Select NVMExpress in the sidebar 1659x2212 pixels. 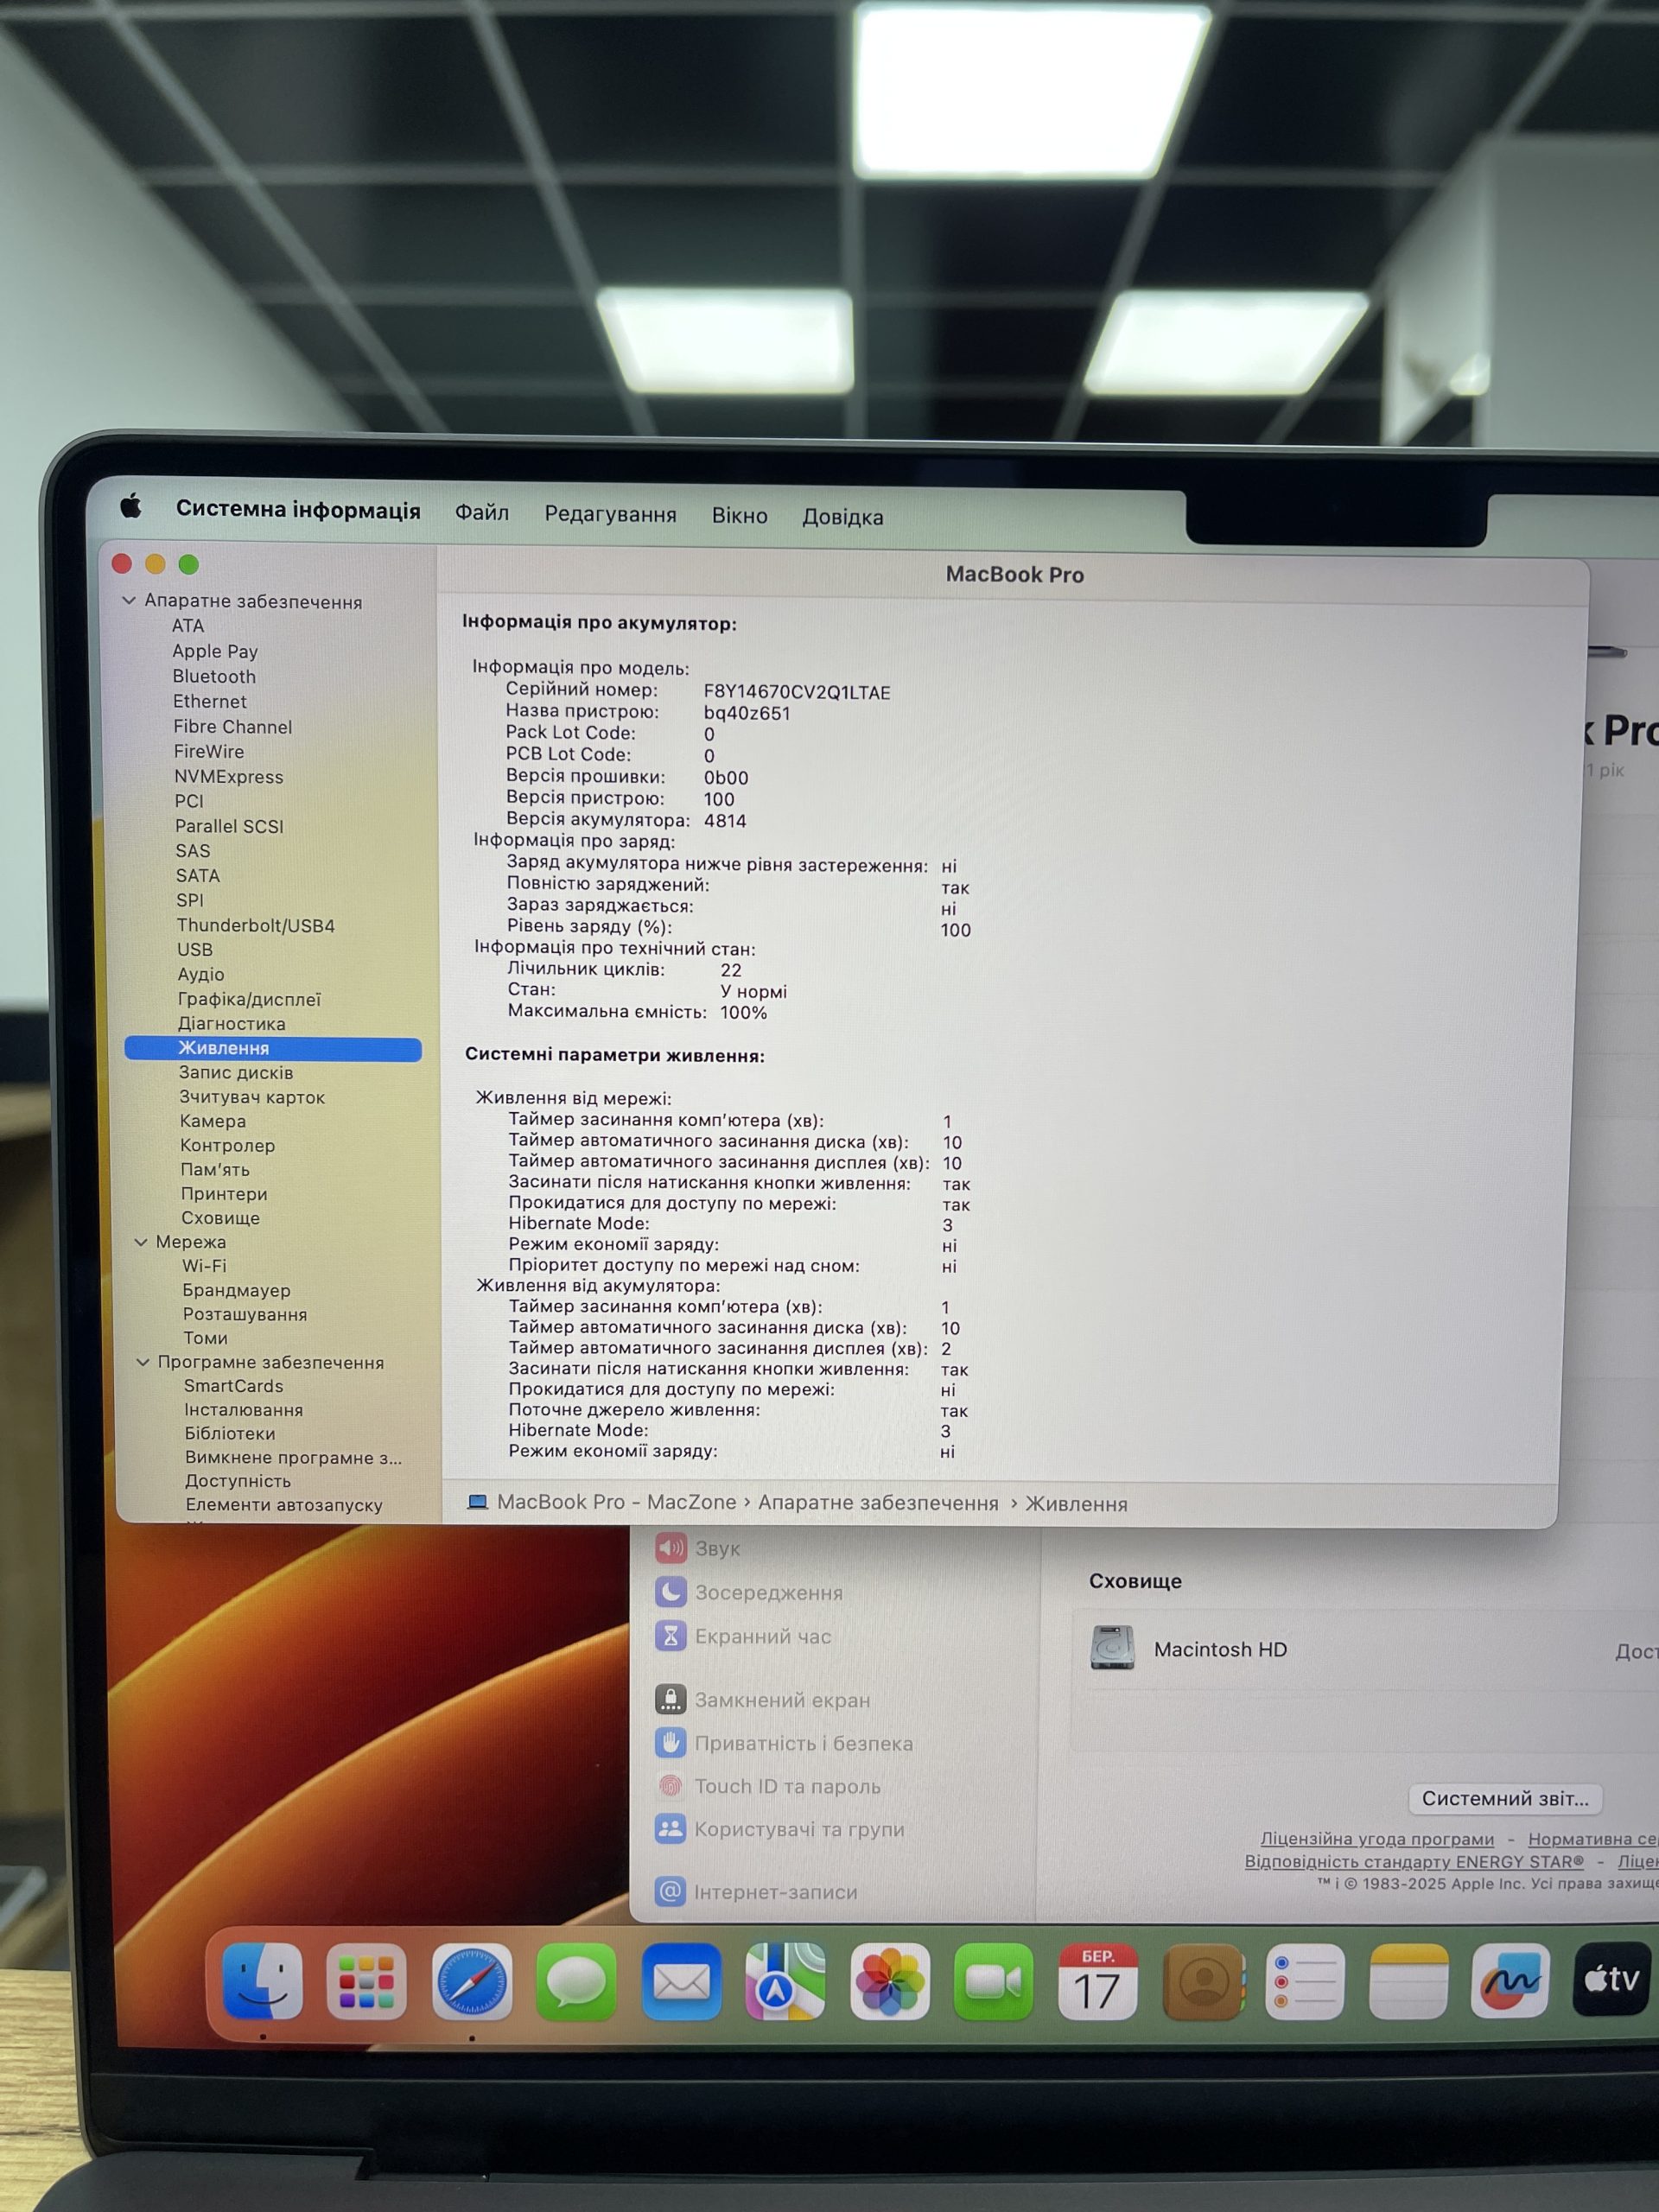229,777
